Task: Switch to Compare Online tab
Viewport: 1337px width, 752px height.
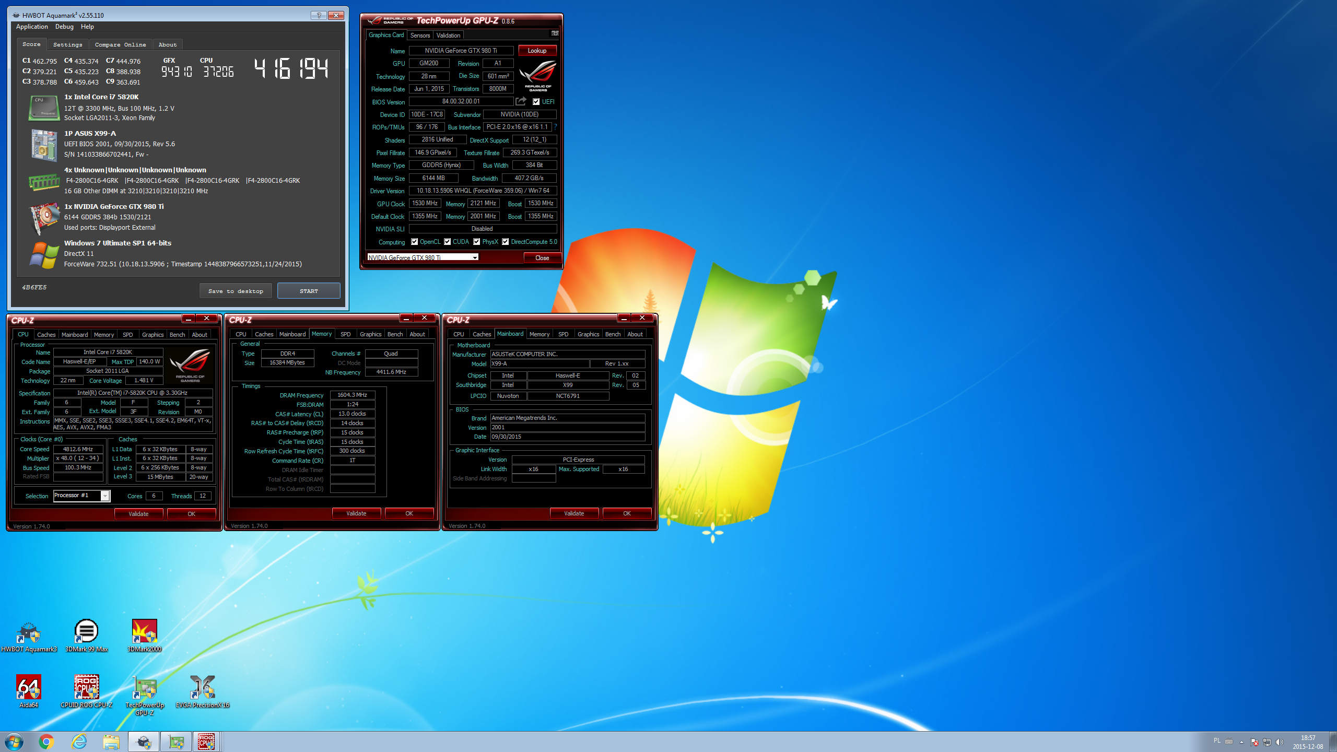Action: (120, 44)
